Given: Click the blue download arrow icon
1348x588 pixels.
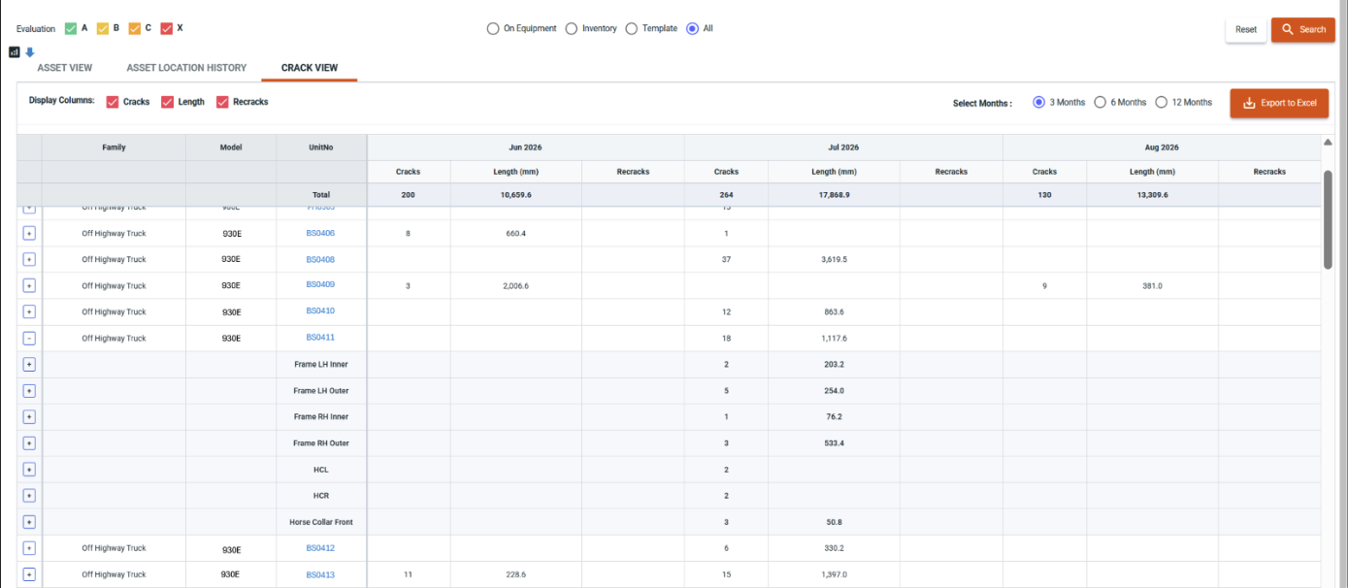Looking at the screenshot, I should point(29,52).
